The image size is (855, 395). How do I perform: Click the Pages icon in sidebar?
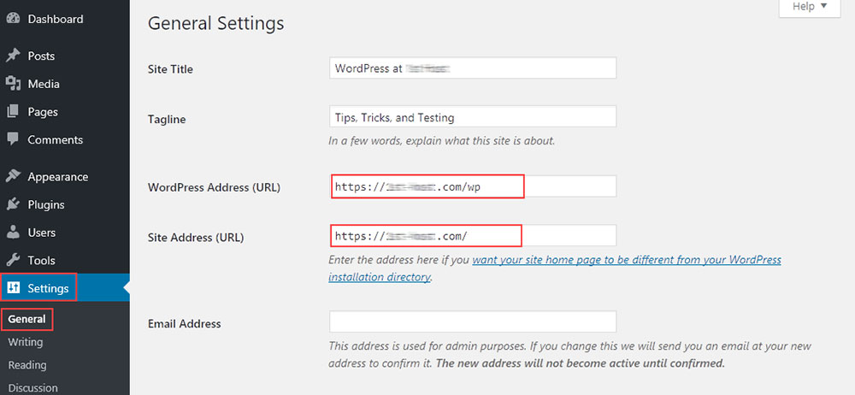[13, 111]
